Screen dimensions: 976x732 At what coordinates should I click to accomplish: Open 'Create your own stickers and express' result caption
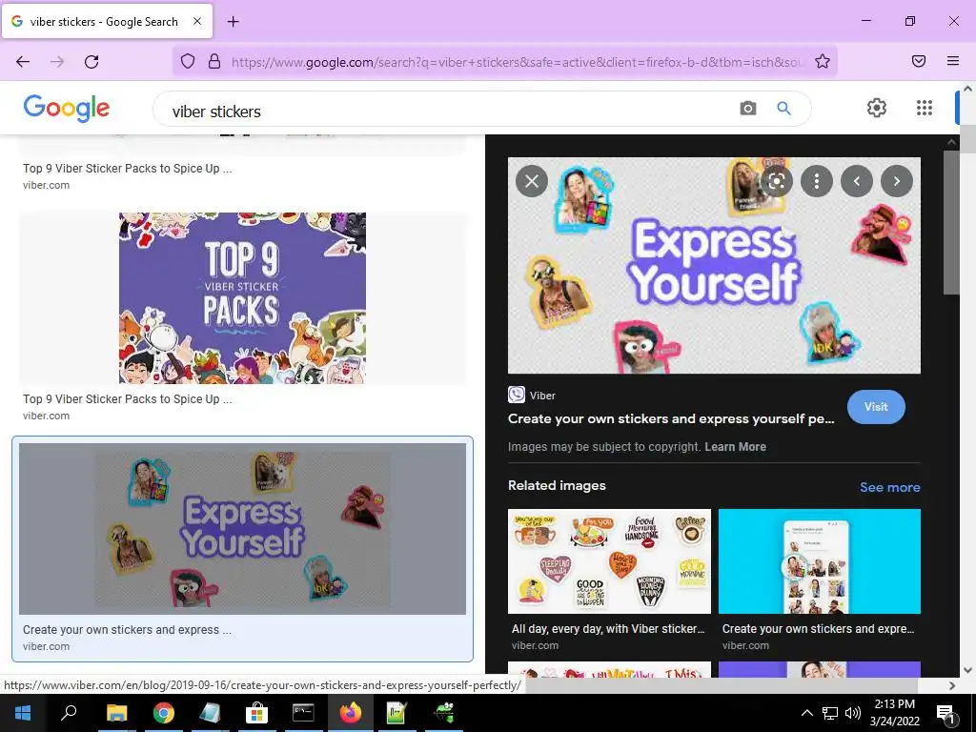coord(127,629)
